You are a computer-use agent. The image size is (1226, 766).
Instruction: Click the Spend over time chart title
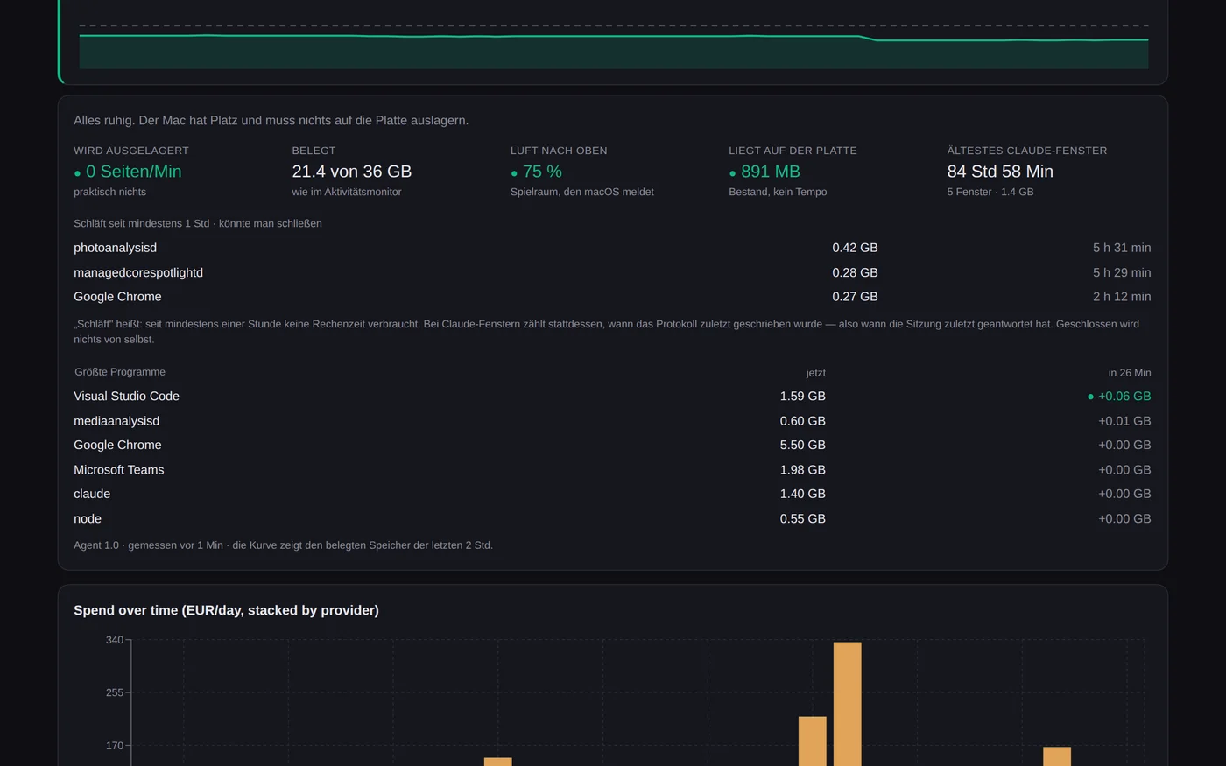(x=226, y=610)
